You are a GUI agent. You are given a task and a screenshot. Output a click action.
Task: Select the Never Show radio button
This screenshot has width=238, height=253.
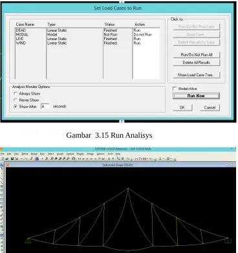coord(16,100)
